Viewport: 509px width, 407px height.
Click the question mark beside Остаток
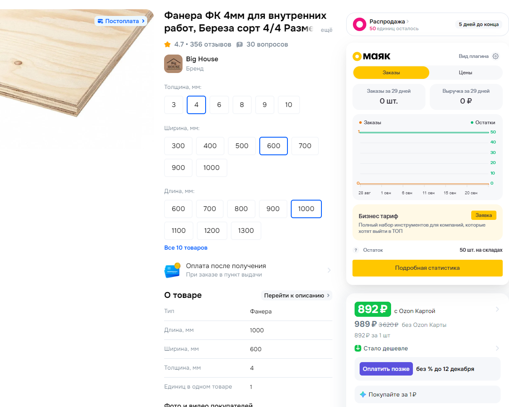356,250
